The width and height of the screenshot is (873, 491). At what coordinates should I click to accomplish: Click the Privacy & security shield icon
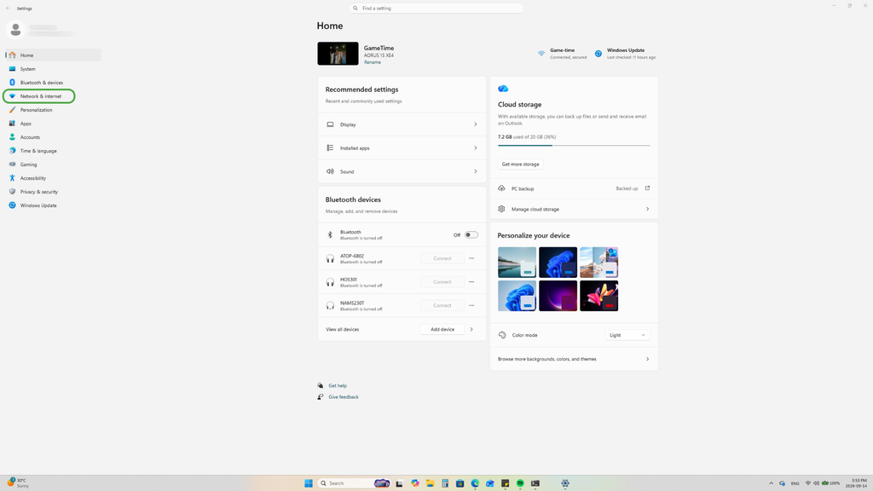[12, 192]
